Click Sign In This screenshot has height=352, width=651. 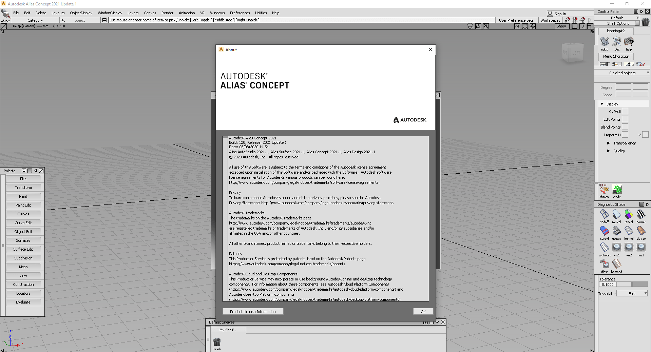(x=560, y=14)
